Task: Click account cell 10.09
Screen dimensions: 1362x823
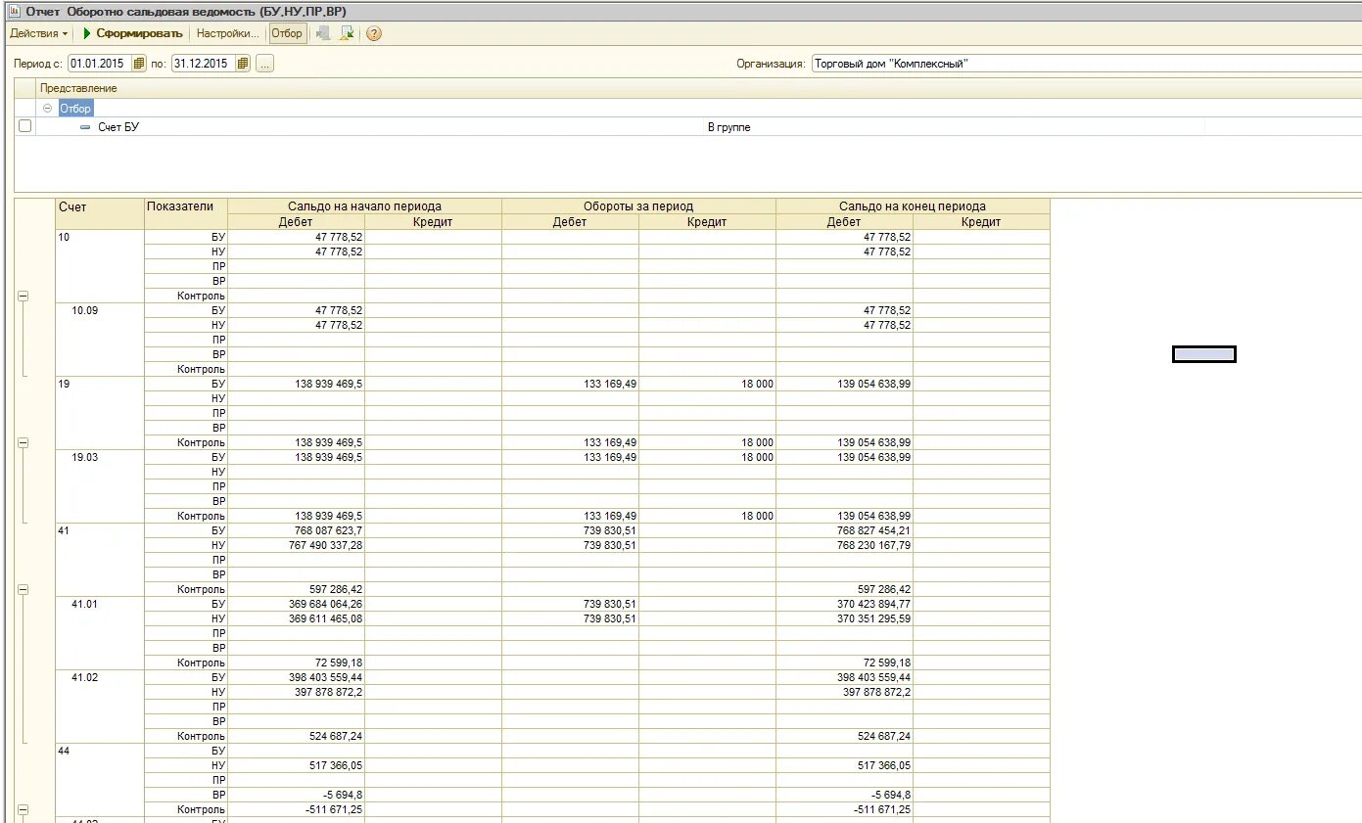Action: tap(100, 340)
